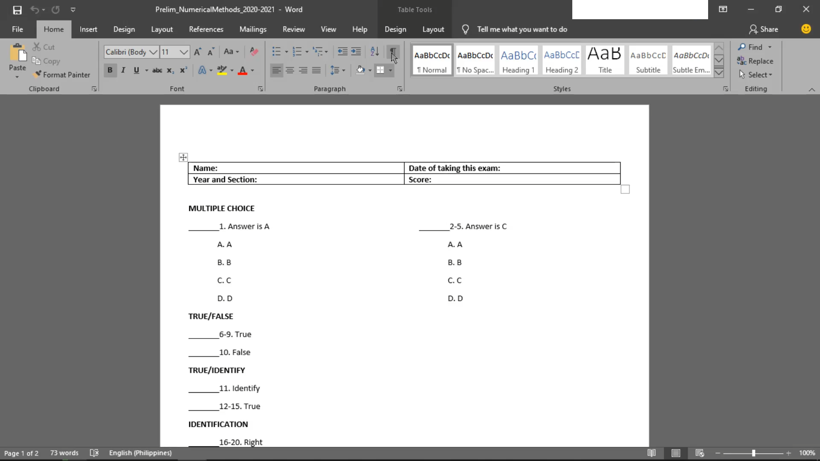Open Change Case dropdown
This screenshot has width=820, height=461.
[x=231, y=52]
